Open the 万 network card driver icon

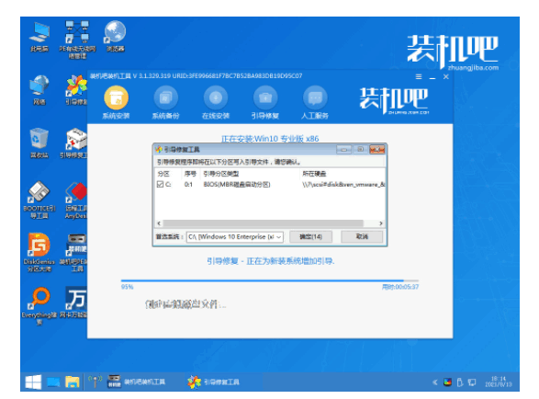[x=74, y=302]
